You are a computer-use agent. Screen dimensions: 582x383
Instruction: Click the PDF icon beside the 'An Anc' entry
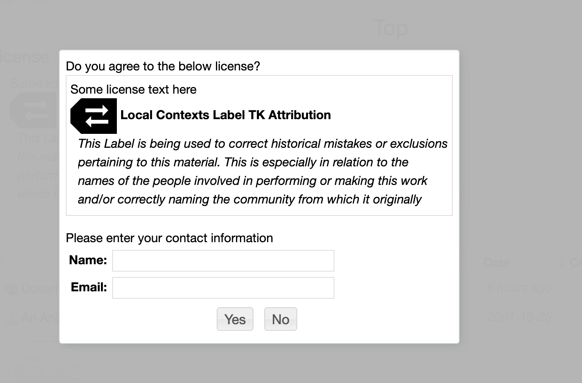(12, 318)
